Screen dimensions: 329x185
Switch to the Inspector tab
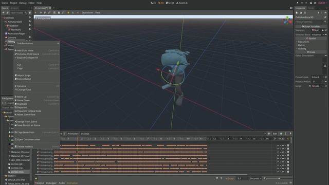pos(300,8)
